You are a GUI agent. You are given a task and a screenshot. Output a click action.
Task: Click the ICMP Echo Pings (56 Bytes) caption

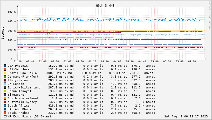[28, 116]
